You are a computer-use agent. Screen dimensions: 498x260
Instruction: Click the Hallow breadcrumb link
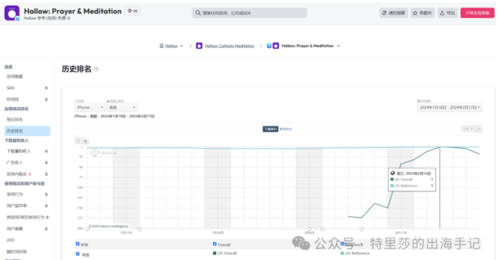(171, 46)
